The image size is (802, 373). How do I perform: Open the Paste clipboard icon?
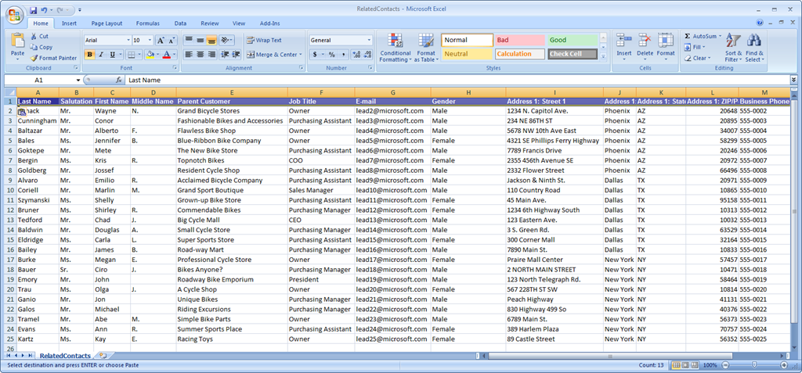point(17,41)
